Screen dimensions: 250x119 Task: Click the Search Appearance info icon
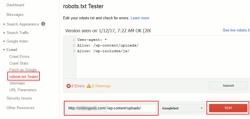tap(43, 24)
